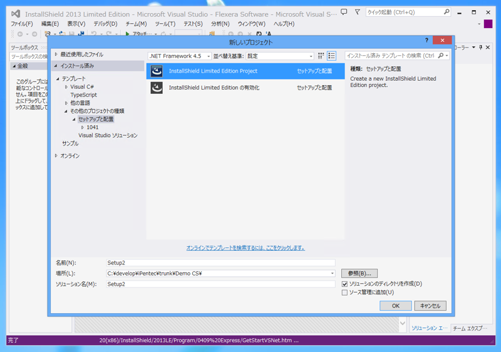
Task: Collapse その他のプロジェクトの種類 node
Action: 66,111
